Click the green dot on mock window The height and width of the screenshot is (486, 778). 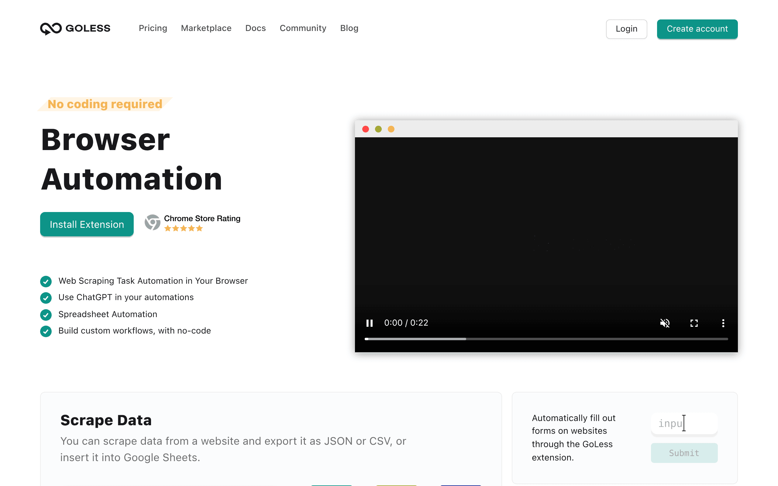coord(378,129)
